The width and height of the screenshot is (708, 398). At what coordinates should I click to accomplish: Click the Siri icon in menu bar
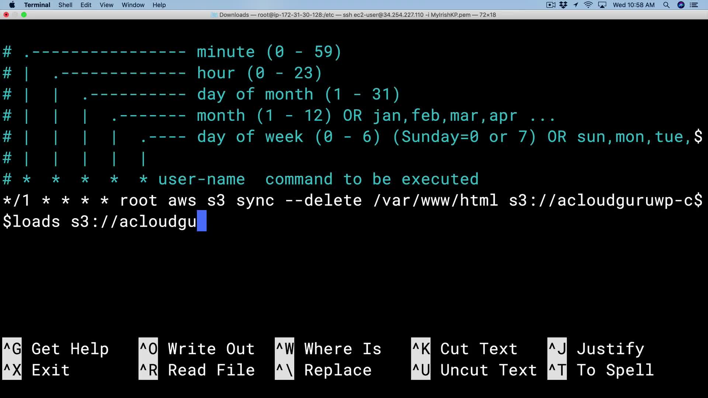tap(681, 5)
